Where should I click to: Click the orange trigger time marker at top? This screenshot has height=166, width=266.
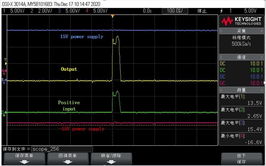[112, 16]
